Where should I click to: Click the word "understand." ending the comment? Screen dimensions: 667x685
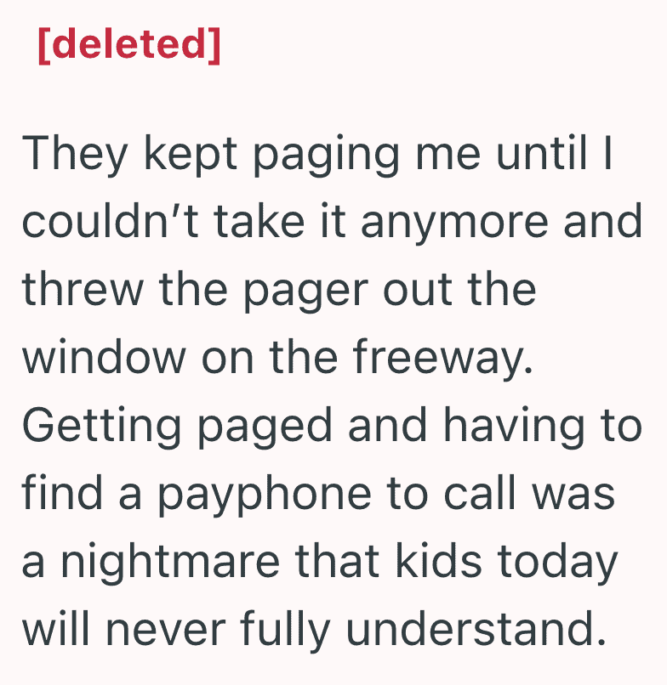click(476, 628)
